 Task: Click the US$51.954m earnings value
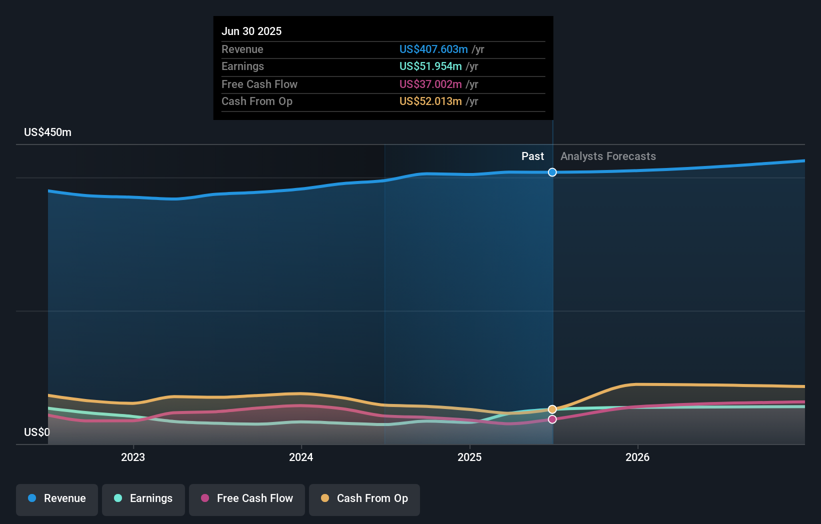pos(430,66)
